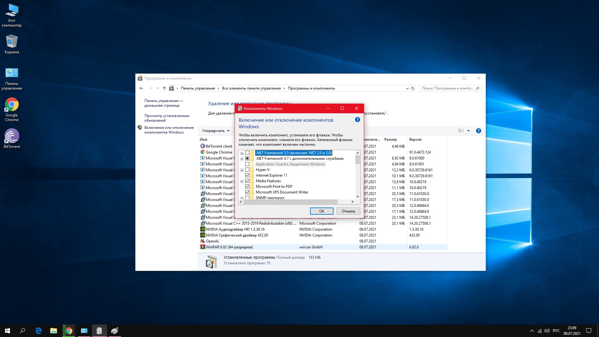Uncheck Microsoft XPS Document Writer
Image resolution: width=599 pixels, height=337 pixels.
(x=247, y=192)
